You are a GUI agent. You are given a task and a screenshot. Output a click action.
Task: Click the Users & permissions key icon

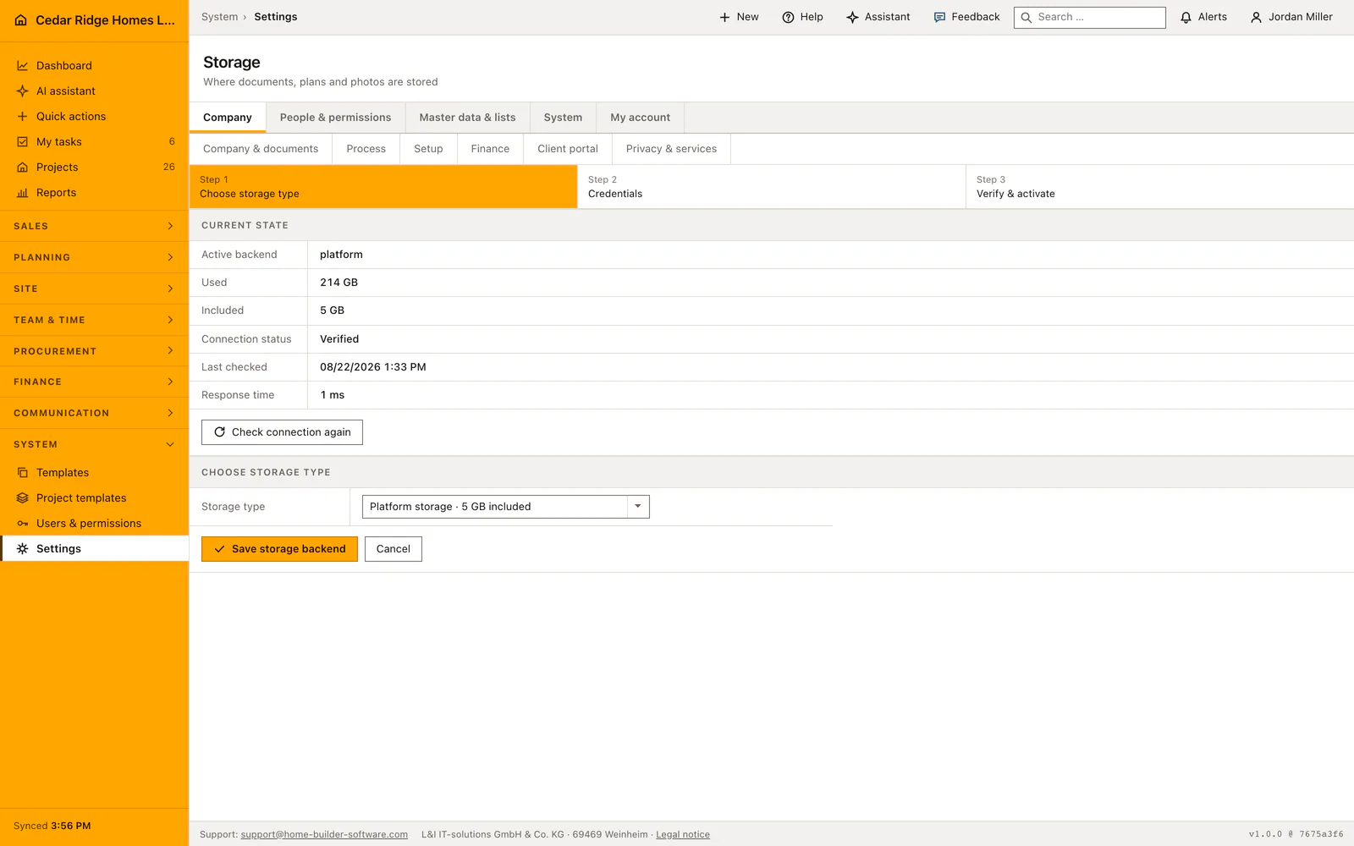point(23,524)
